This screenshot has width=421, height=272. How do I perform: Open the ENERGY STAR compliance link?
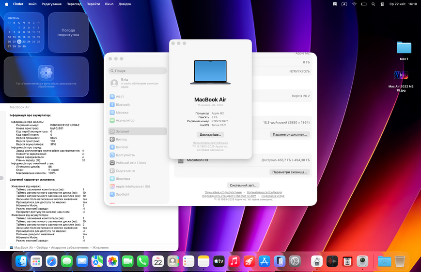tap(229, 196)
